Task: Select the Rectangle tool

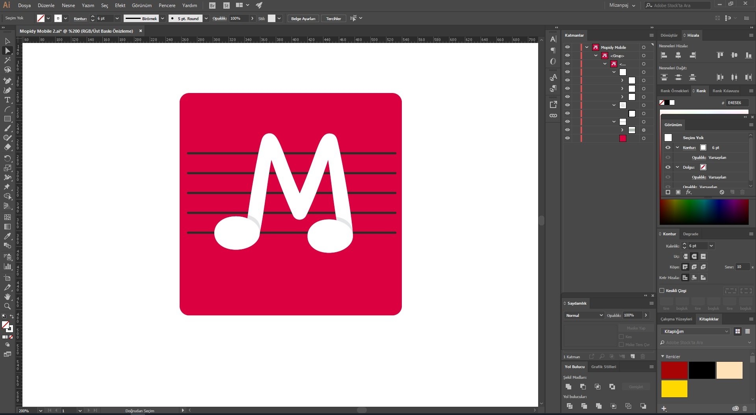Action: 7,119
